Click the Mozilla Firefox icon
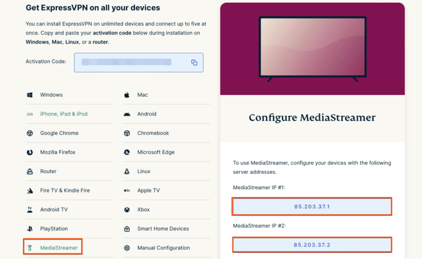This screenshot has height=259, width=422. click(x=30, y=152)
